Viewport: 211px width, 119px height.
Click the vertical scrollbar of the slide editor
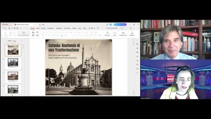pyautogui.click(x=134, y=43)
